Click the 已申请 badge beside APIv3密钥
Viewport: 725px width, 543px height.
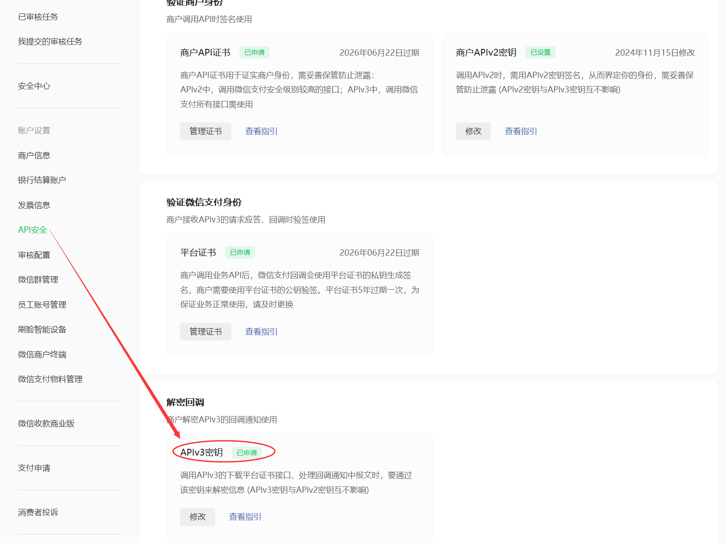pos(247,453)
